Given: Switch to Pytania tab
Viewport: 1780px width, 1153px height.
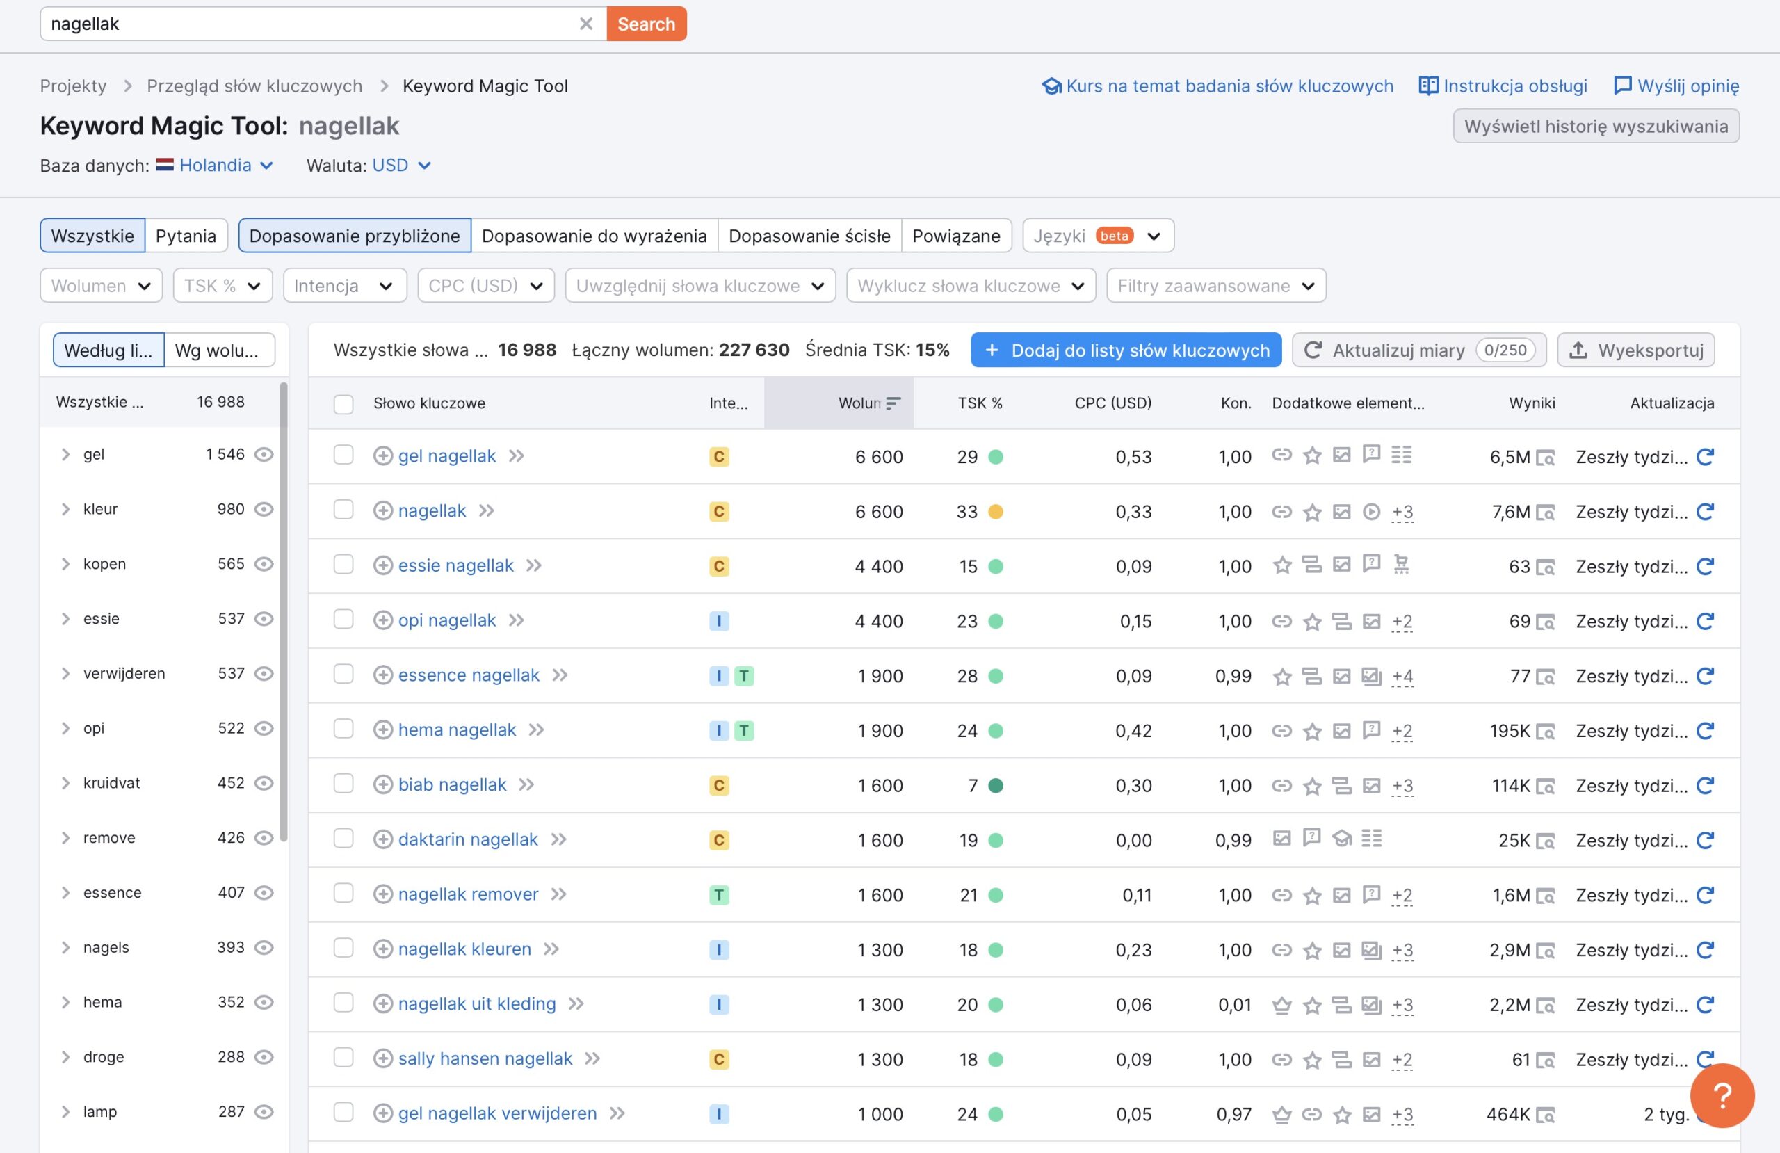Looking at the screenshot, I should 186,236.
